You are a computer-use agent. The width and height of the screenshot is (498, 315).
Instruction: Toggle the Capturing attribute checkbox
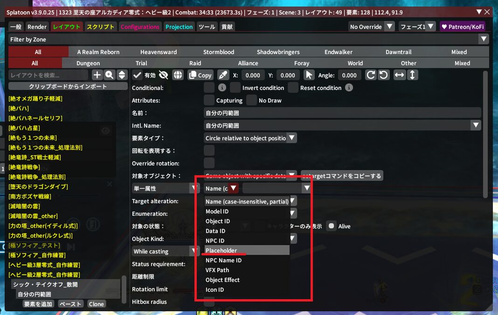(209, 100)
